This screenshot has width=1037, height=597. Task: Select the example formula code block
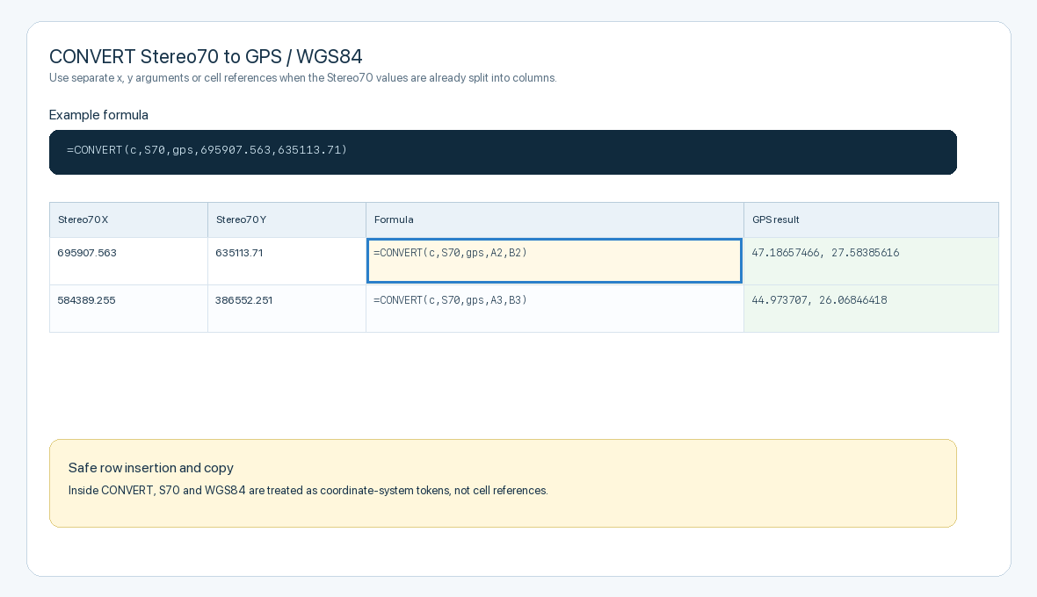(x=503, y=153)
